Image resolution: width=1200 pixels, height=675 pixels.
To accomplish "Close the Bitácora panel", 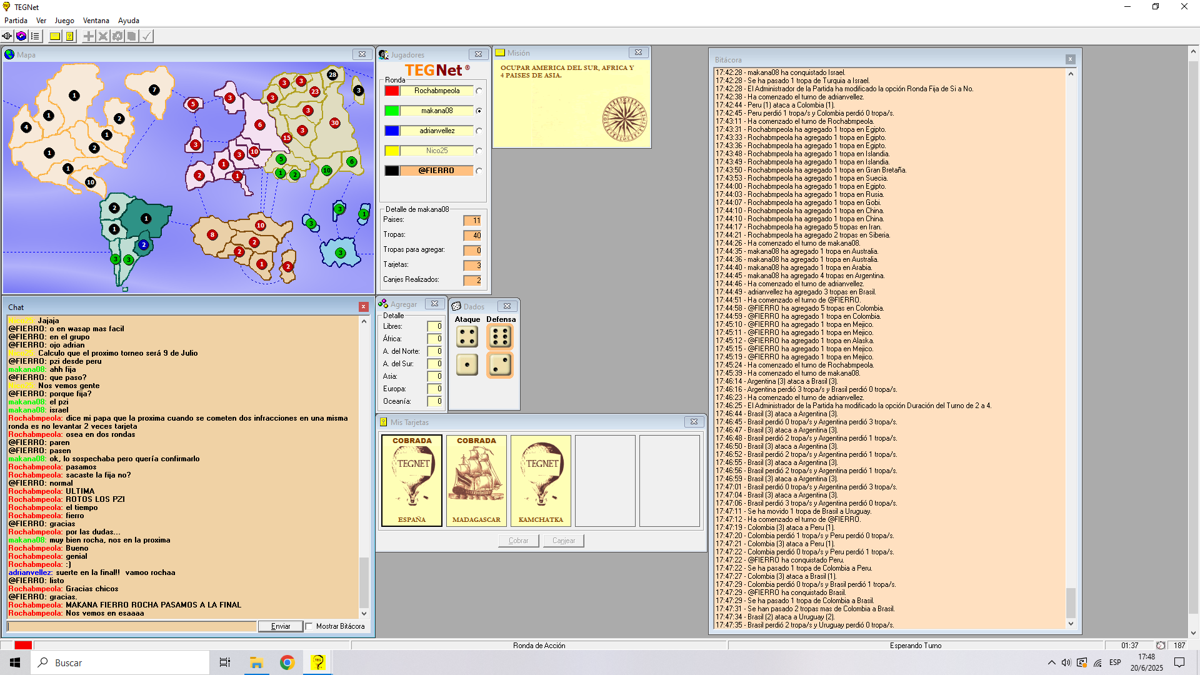I will coord(1070,59).
